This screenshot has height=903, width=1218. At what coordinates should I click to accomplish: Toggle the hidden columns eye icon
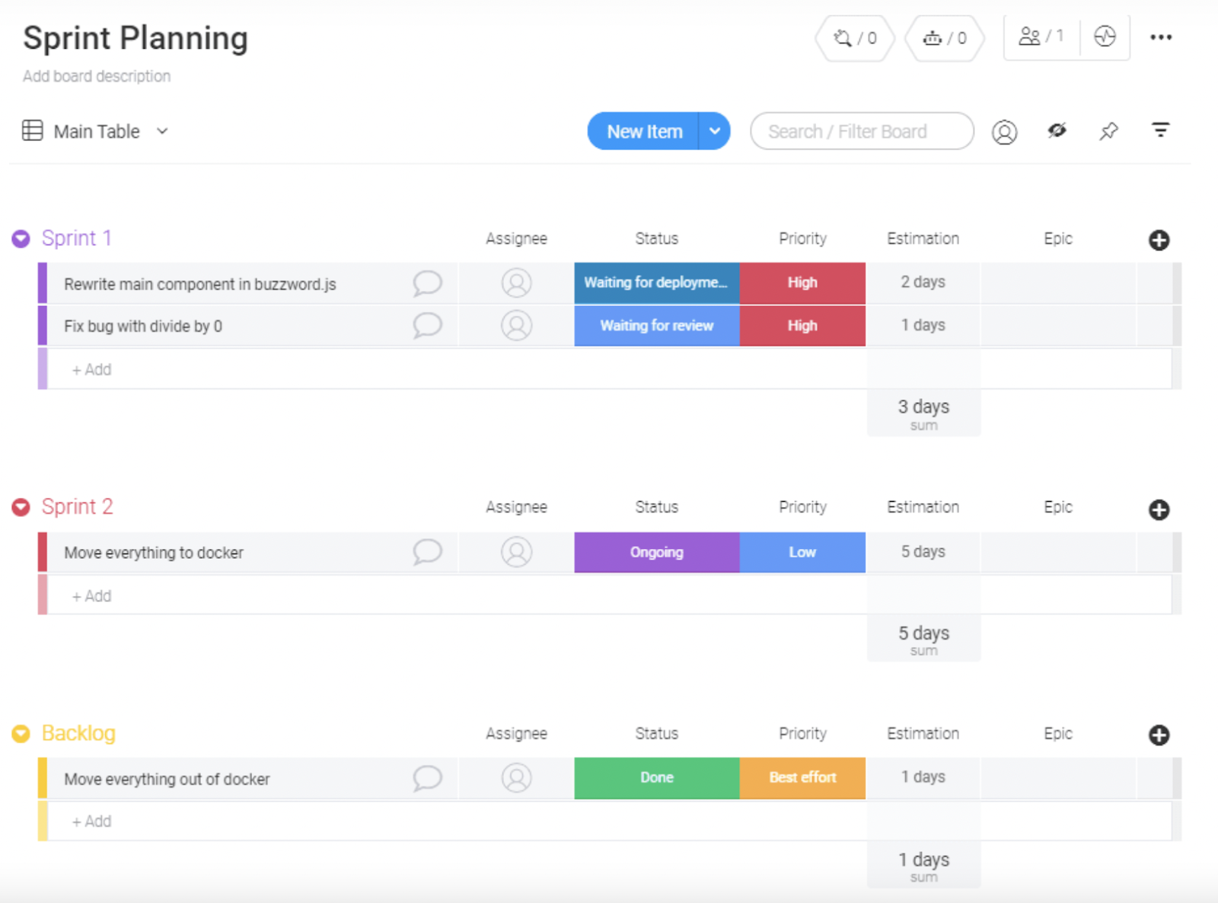pyautogui.click(x=1057, y=130)
